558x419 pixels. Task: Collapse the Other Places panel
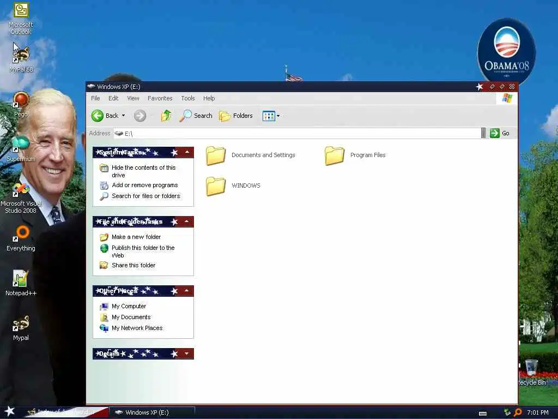(x=187, y=291)
